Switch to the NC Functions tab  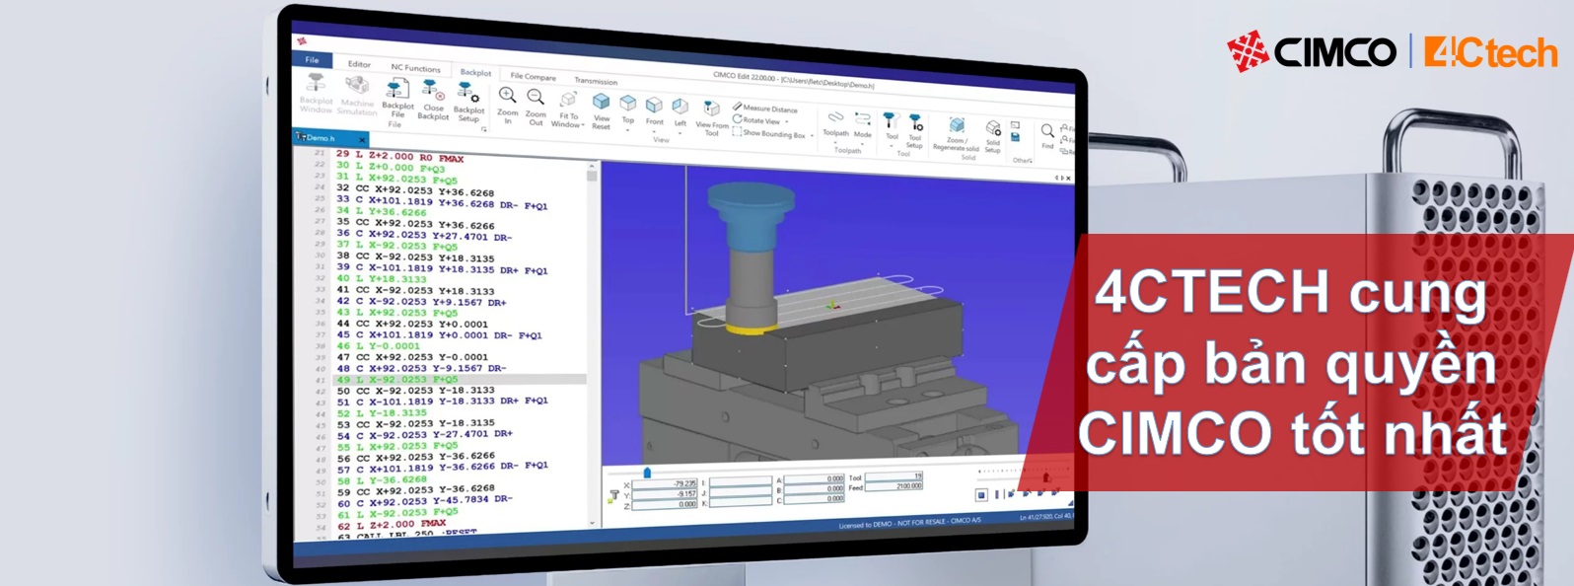coord(415,68)
